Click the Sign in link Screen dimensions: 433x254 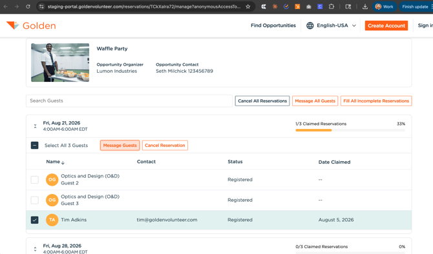(x=425, y=25)
